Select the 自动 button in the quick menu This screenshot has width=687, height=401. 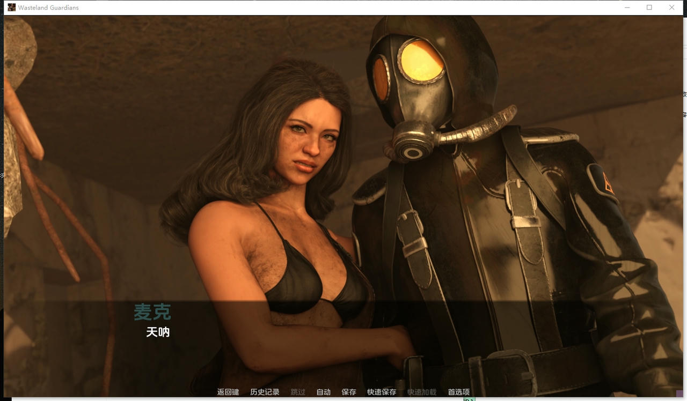pos(323,392)
